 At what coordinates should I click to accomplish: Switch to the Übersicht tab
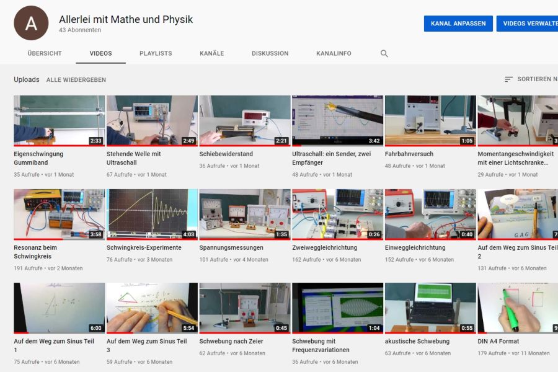45,53
